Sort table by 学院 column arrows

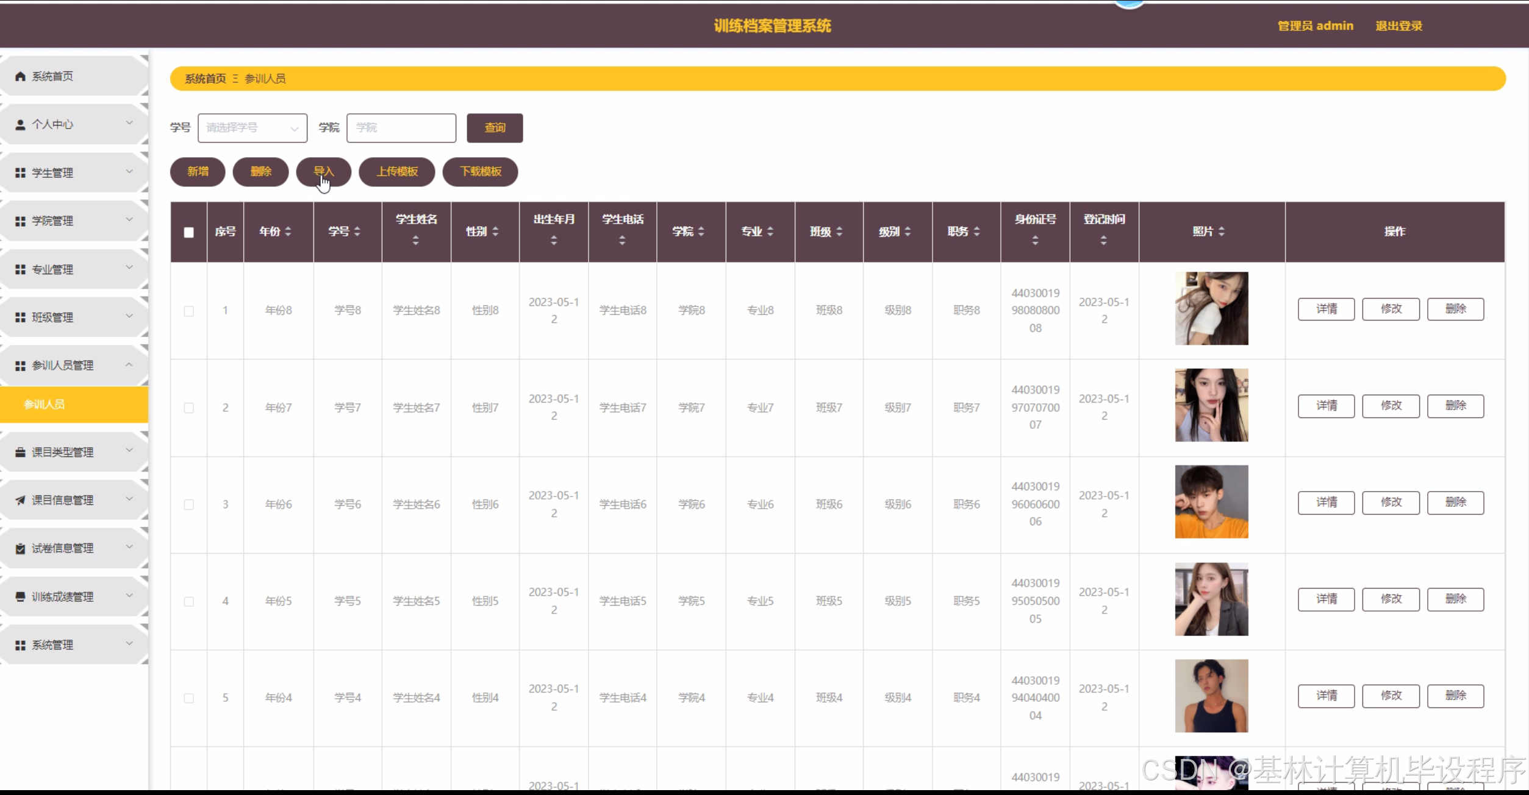(x=701, y=231)
